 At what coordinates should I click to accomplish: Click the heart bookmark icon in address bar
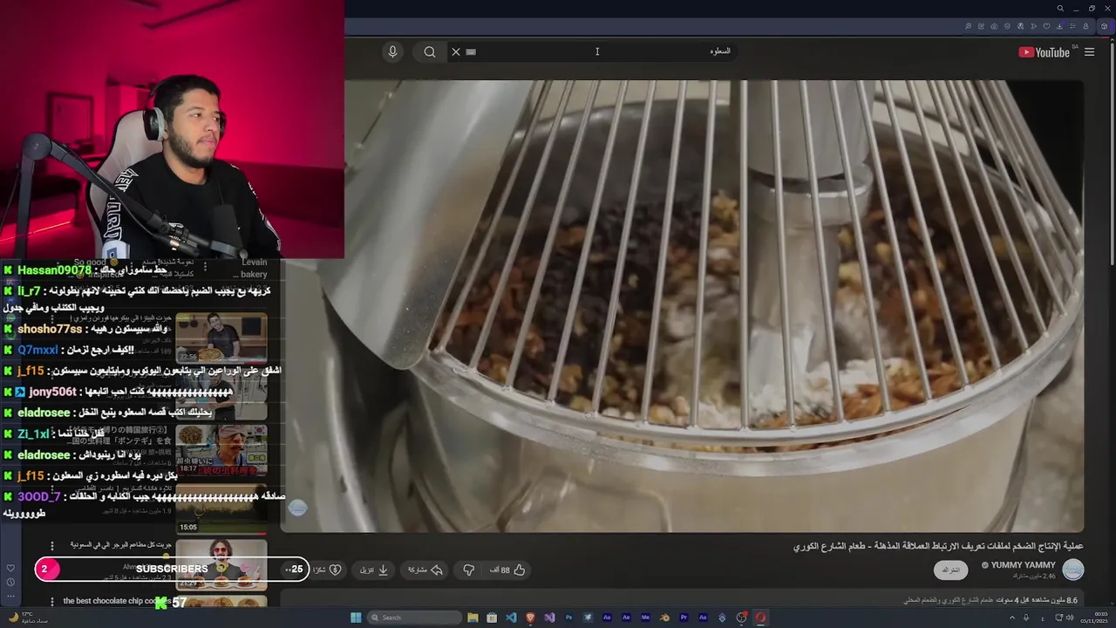(1047, 26)
